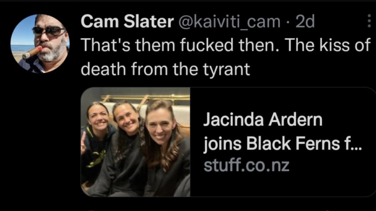Click the gold rail in photo background
This screenshot has width=376, height=211.
click(146, 98)
